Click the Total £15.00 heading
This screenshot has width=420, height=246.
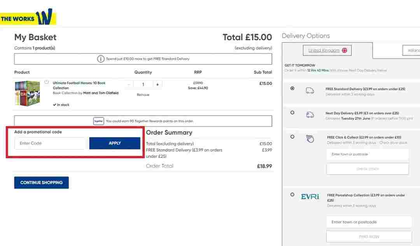click(247, 37)
